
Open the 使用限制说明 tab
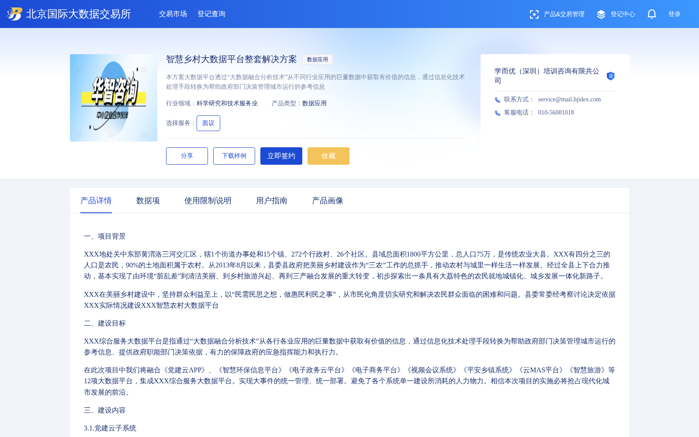click(x=208, y=201)
